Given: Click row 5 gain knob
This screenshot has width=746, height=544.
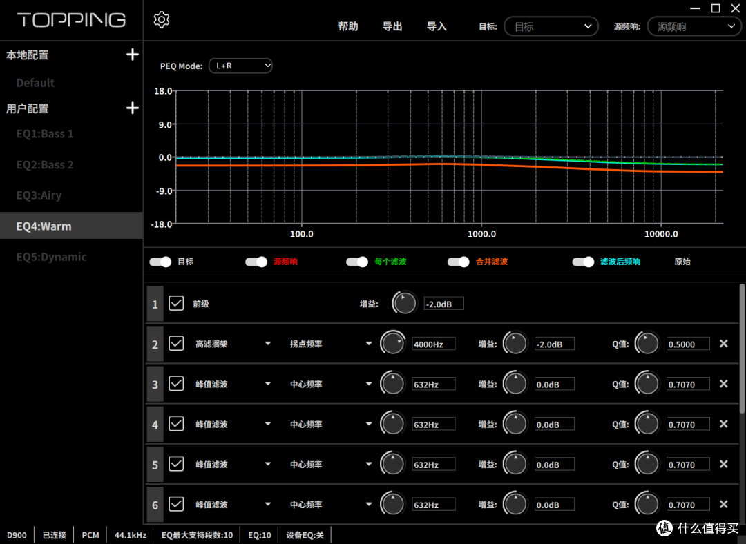Looking at the screenshot, I should pos(516,464).
